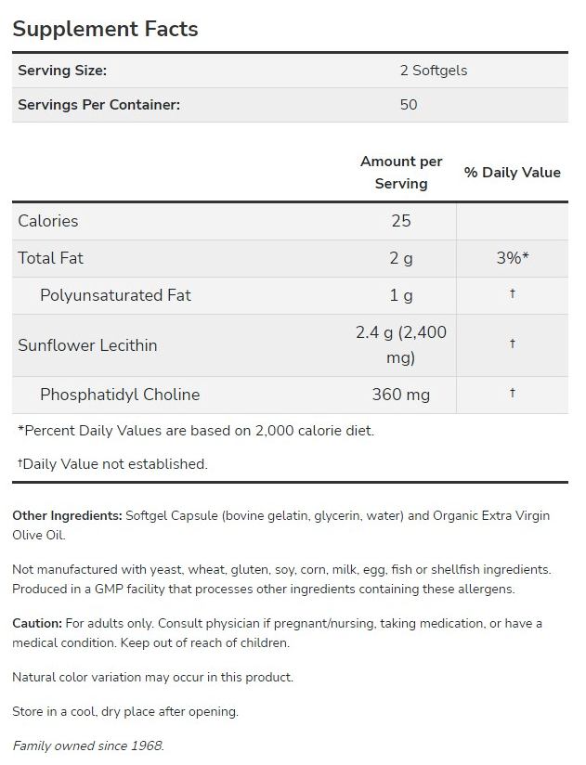The image size is (586, 765).
Task: Click the Supplement Facts heading
Action: 105,29
